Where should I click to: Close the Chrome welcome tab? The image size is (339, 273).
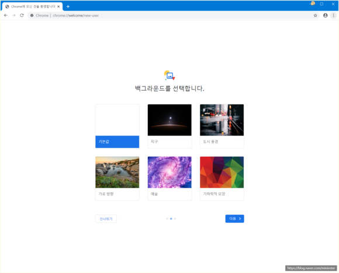58,6
